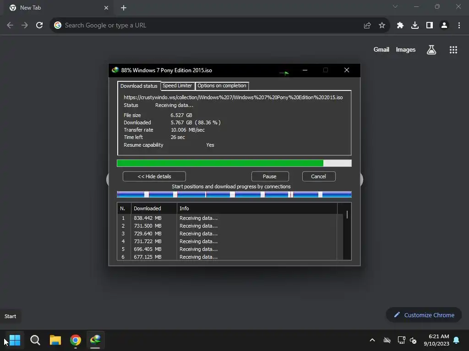Click IDM icon in download dialog title
The width and height of the screenshot is (469, 351).
click(115, 70)
